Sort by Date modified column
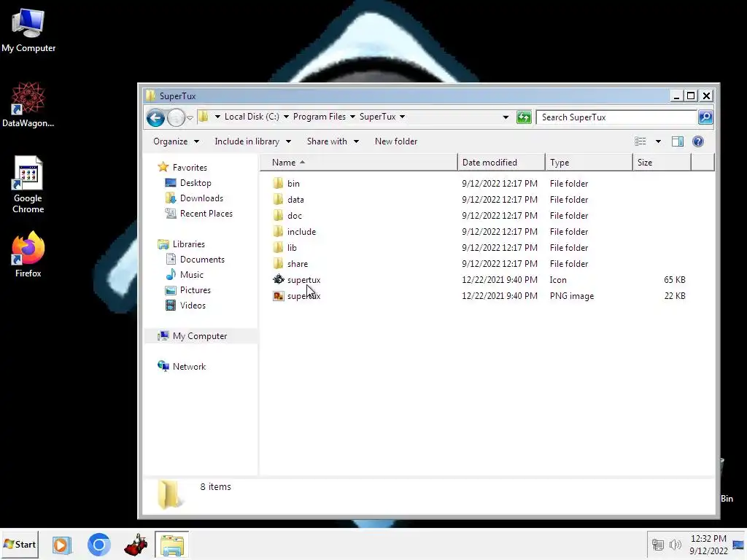Viewport: 747px width, 560px height. pos(501,163)
